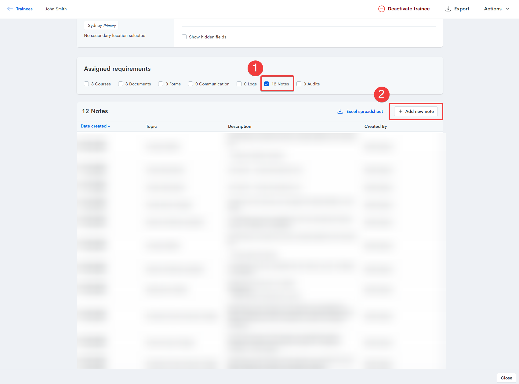The image size is (519, 384).
Task: Click the plus icon in Add new note
Action: coord(400,111)
